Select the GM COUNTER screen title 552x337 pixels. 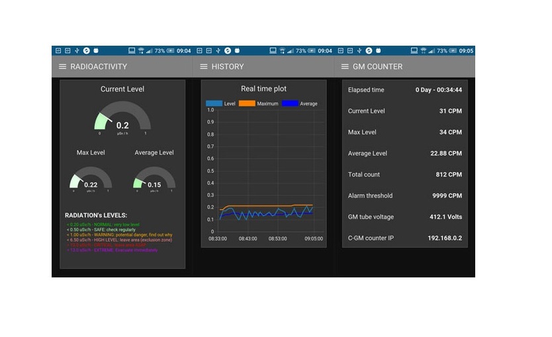377,67
